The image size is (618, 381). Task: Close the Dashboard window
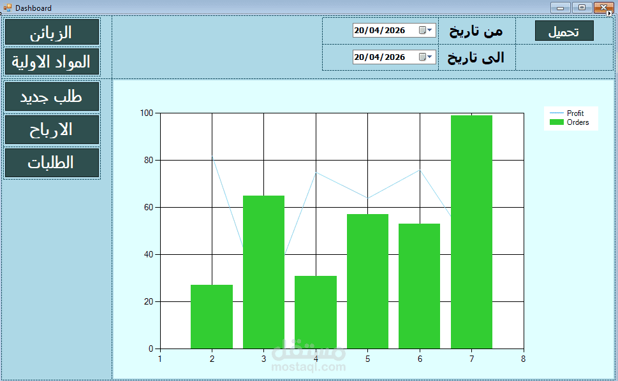tap(603, 8)
